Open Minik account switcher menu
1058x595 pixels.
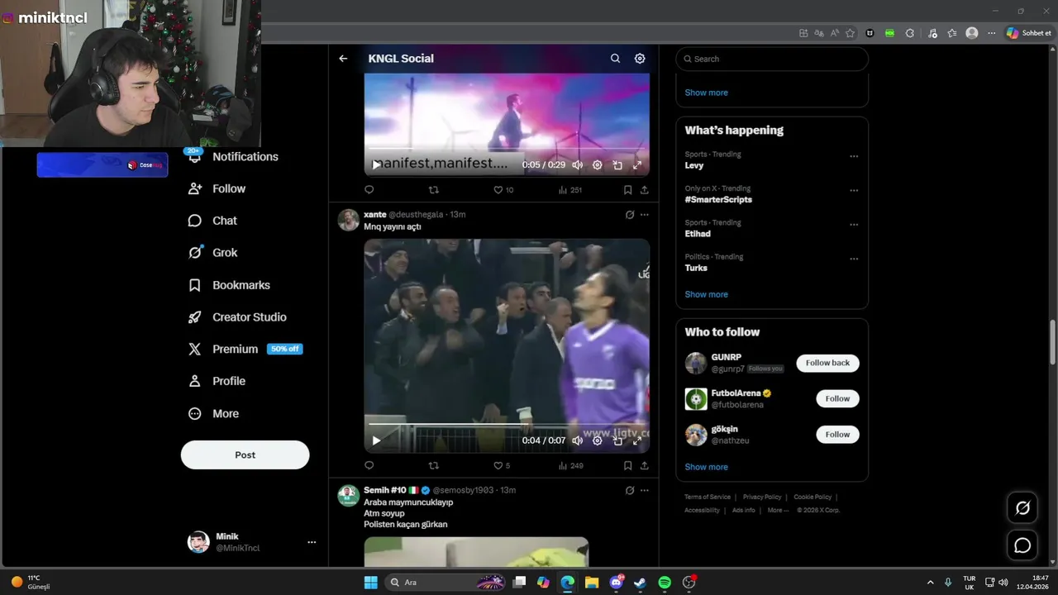click(x=252, y=542)
